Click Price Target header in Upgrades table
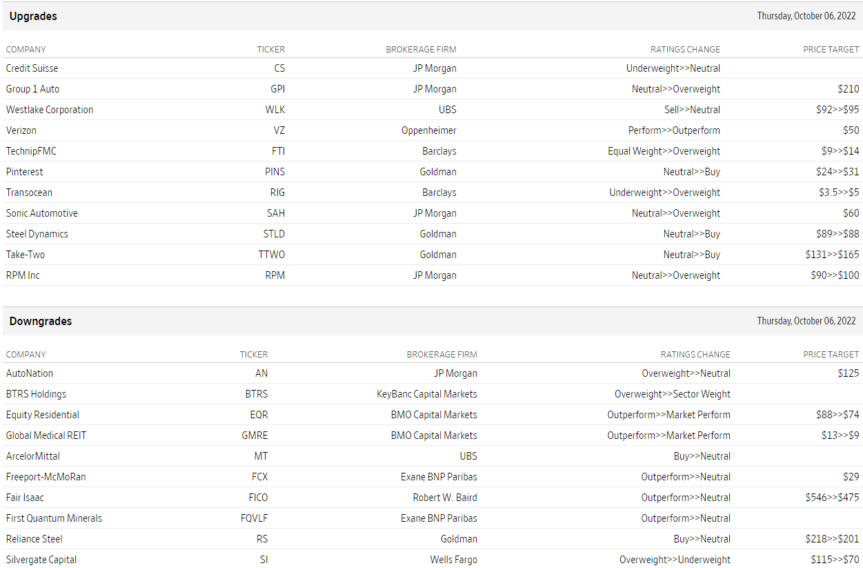The width and height of the screenshot is (863, 568). click(831, 50)
